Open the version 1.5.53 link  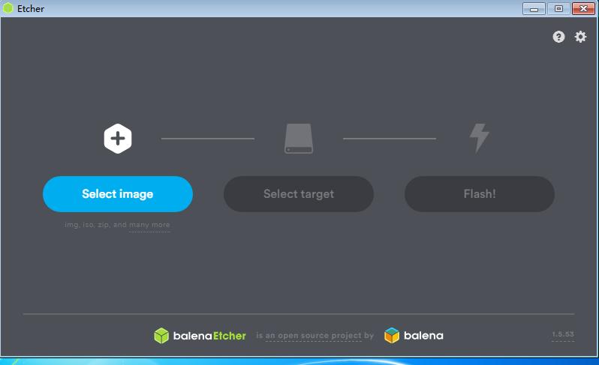coord(563,334)
